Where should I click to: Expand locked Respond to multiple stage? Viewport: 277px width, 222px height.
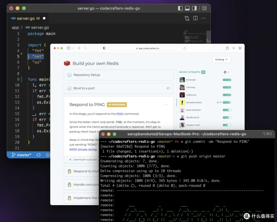[x=81, y=171]
